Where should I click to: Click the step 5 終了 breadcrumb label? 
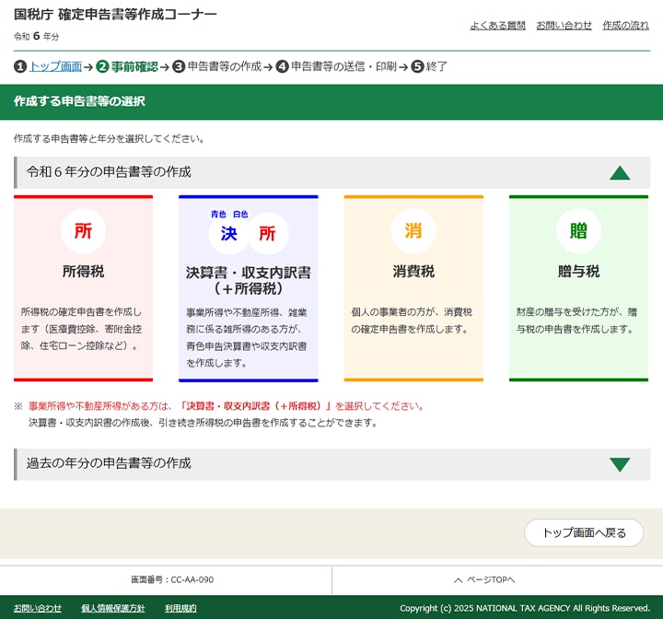click(436, 66)
